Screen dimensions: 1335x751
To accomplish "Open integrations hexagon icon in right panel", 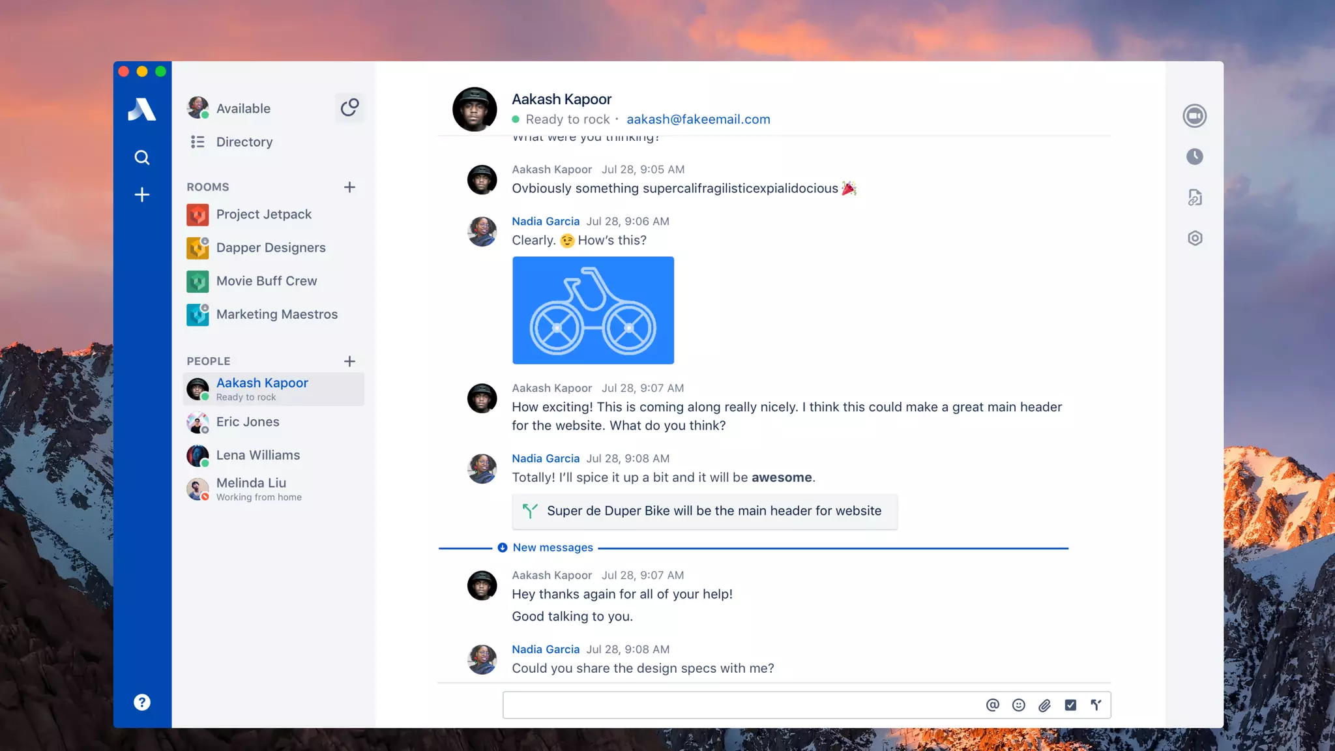I will (1194, 238).
